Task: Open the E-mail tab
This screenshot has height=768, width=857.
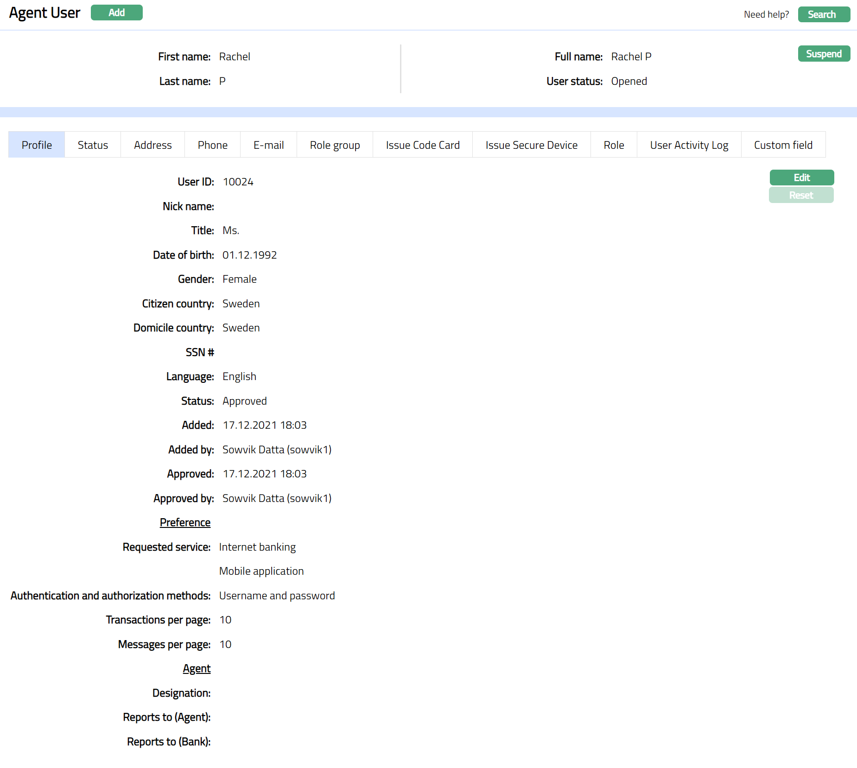Action: click(x=268, y=145)
